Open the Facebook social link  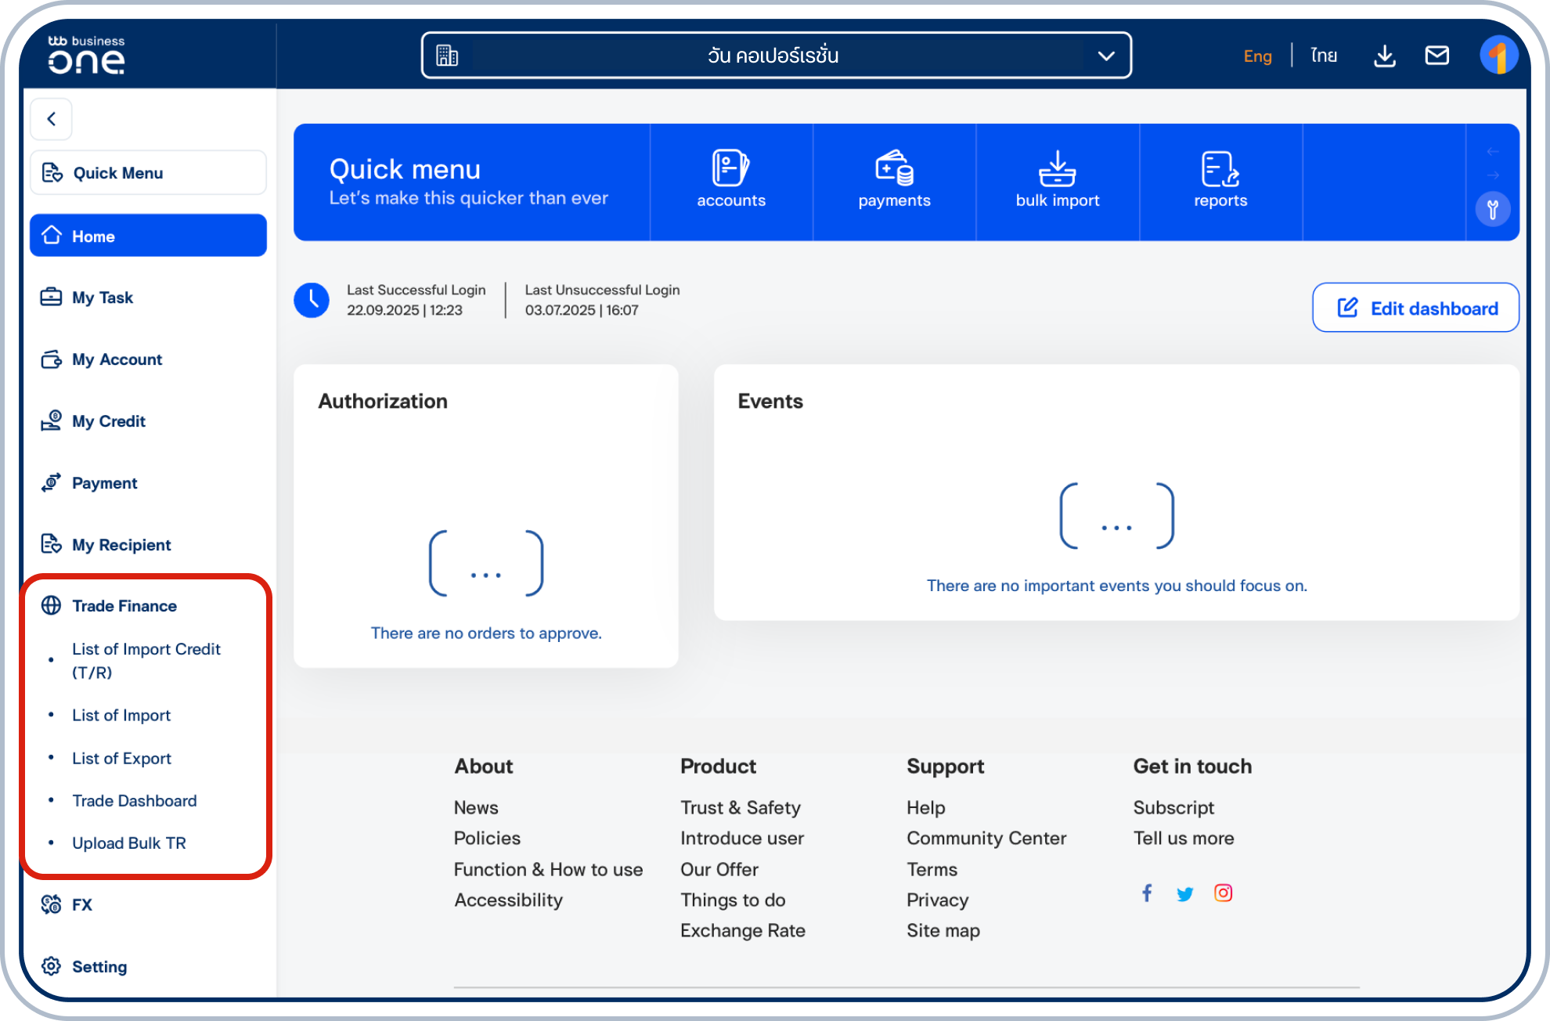[x=1147, y=893]
